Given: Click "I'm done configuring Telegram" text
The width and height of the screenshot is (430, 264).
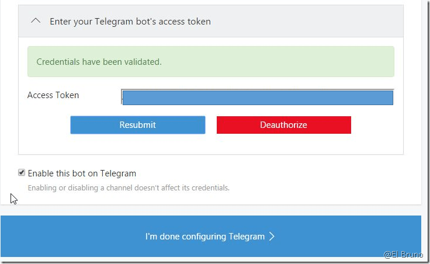Looking at the screenshot, I should click(x=204, y=237).
